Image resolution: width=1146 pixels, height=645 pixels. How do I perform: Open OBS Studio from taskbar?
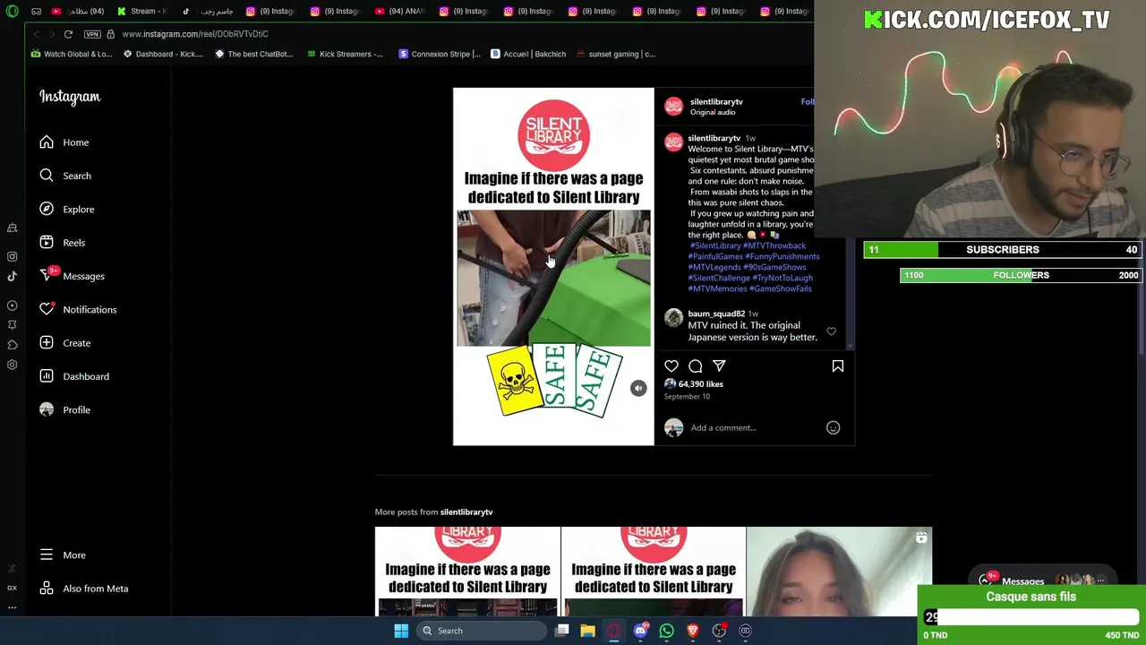(x=719, y=631)
